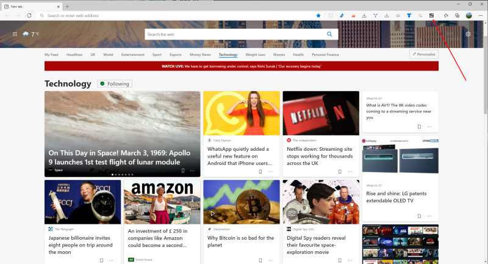
Task: Open the Entertainment tab
Action: pos(133,55)
